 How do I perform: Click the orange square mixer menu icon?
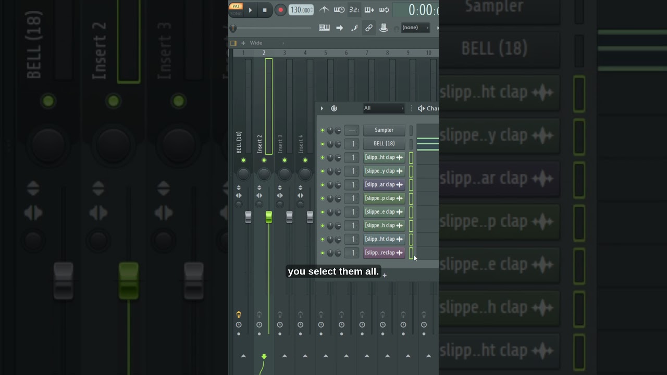[233, 43]
